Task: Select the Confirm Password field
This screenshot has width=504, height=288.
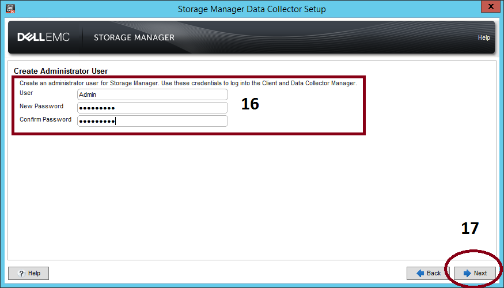Action: point(153,121)
